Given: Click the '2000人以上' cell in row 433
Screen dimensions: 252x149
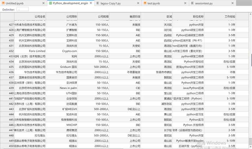Looking at the screenshot, I should click(93, 56).
